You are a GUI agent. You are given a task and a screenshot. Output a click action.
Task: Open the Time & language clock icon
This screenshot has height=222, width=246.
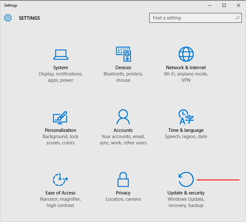(x=186, y=117)
